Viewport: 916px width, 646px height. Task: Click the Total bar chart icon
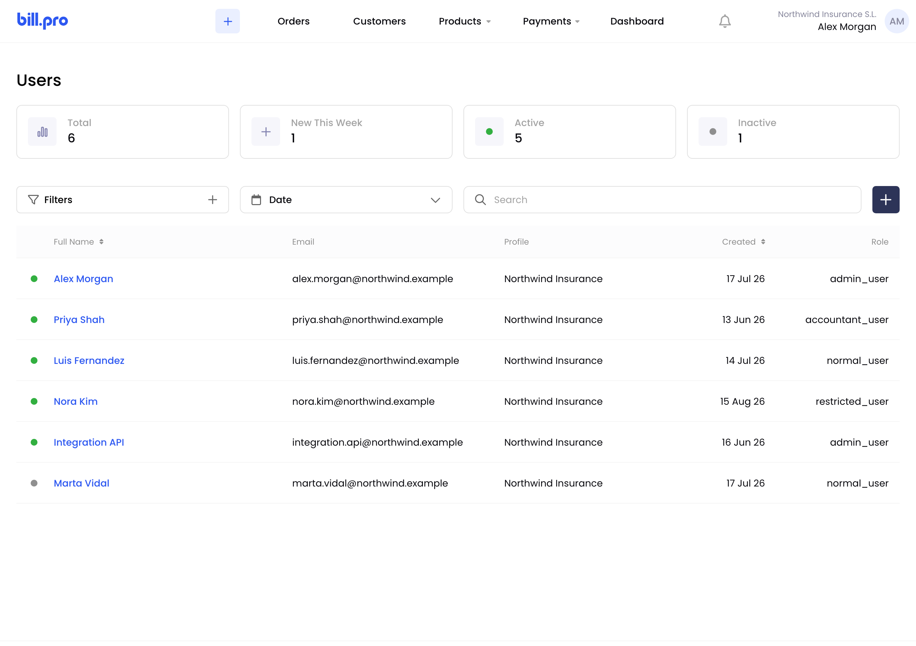tap(42, 132)
